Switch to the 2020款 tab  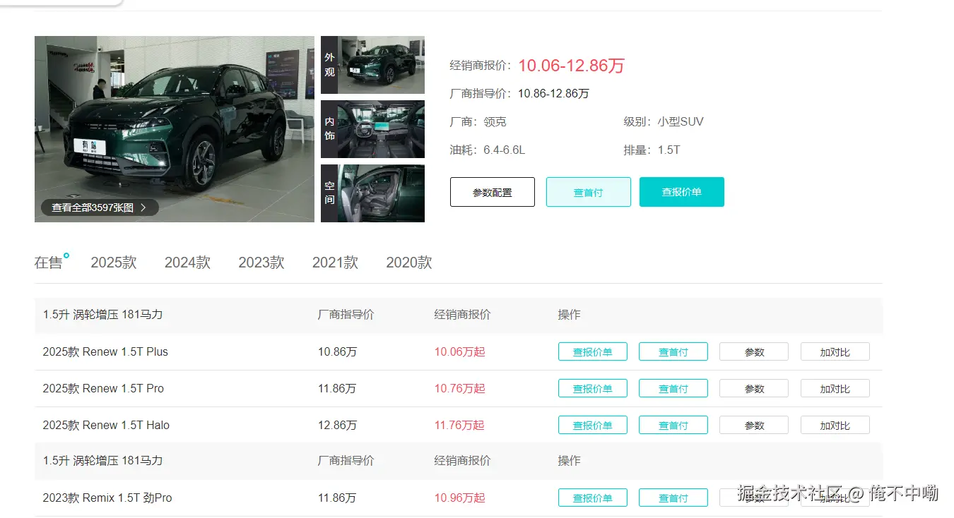(x=408, y=263)
